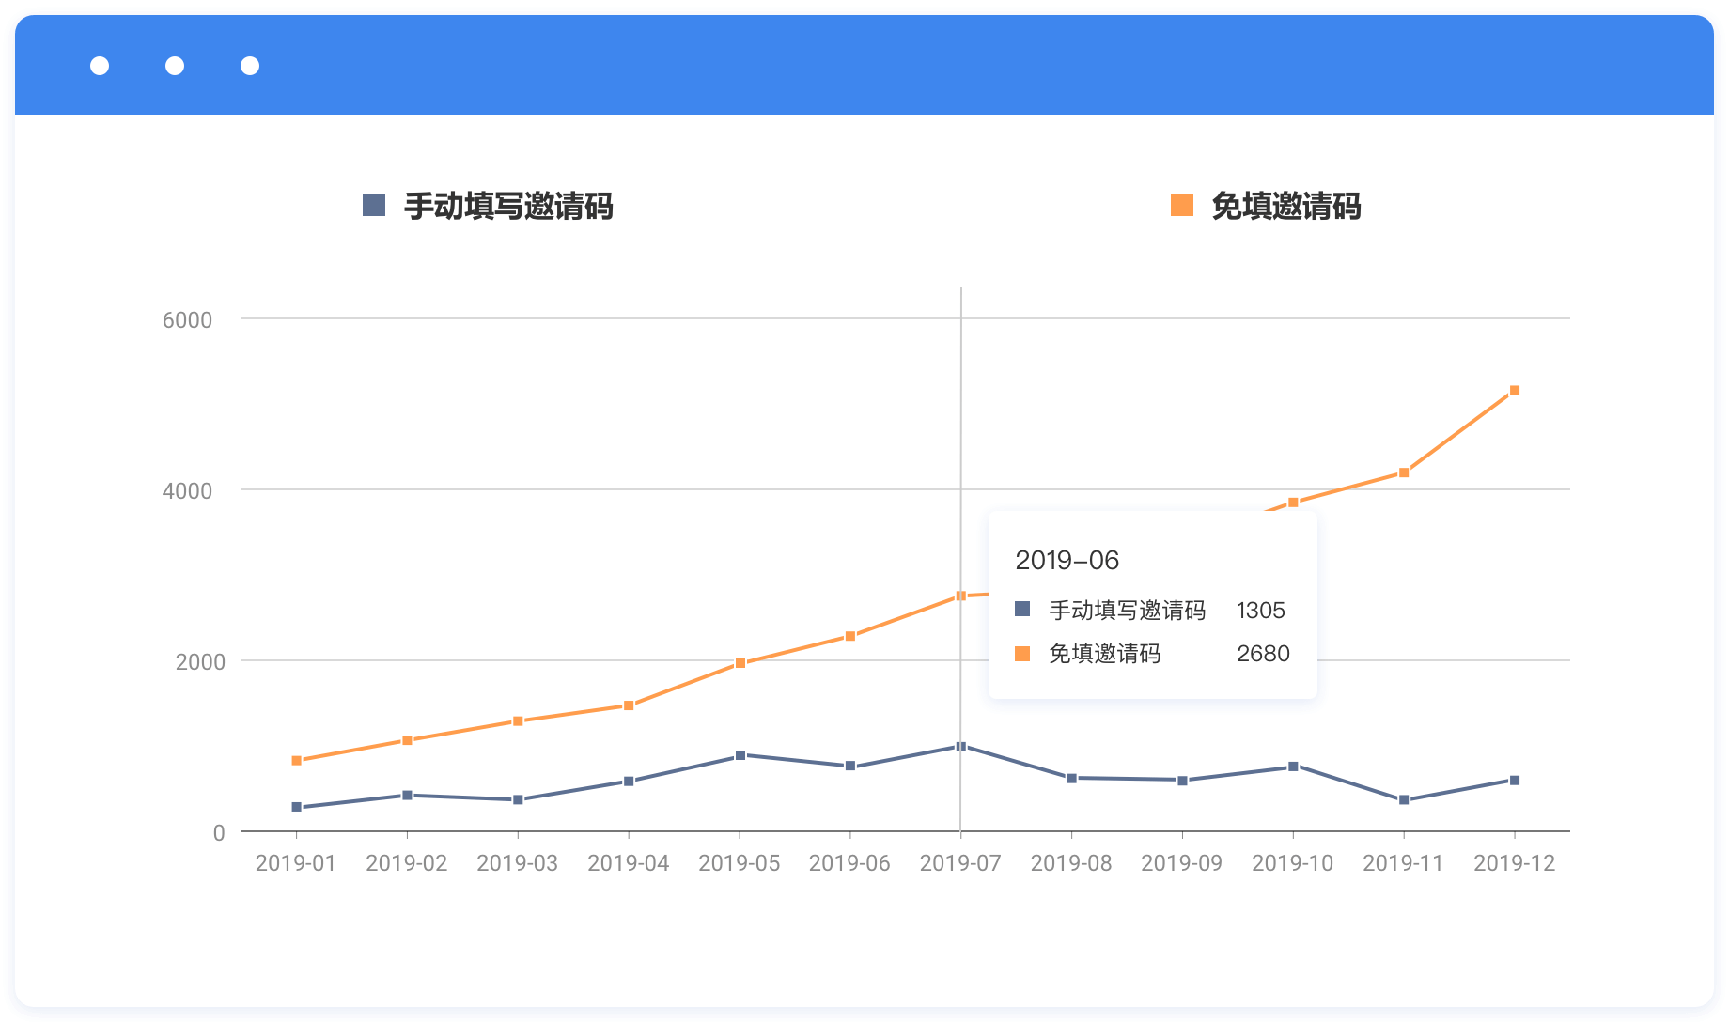The image size is (1729, 1022).
Task: Select the orange data point for 2019-06
Action: tap(850, 636)
